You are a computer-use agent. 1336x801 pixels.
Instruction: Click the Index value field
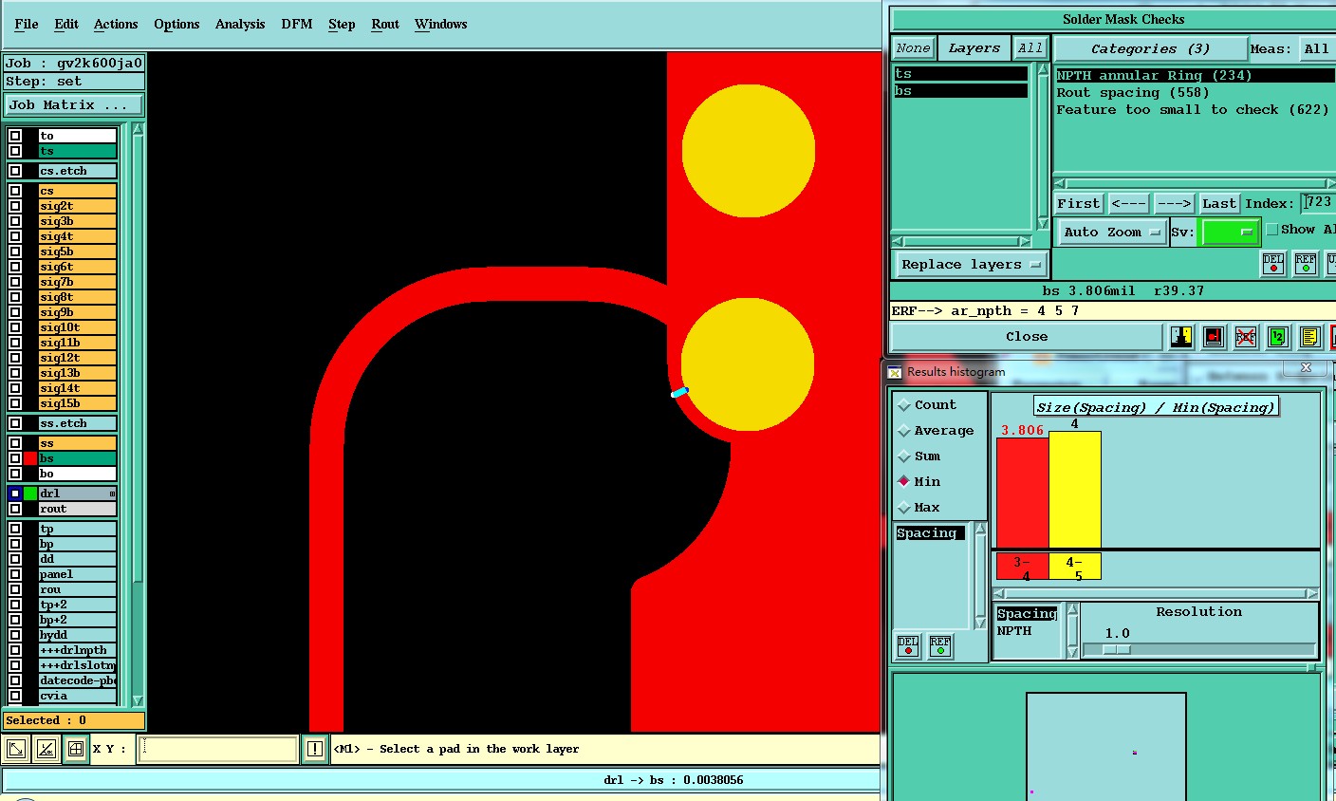click(1318, 202)
